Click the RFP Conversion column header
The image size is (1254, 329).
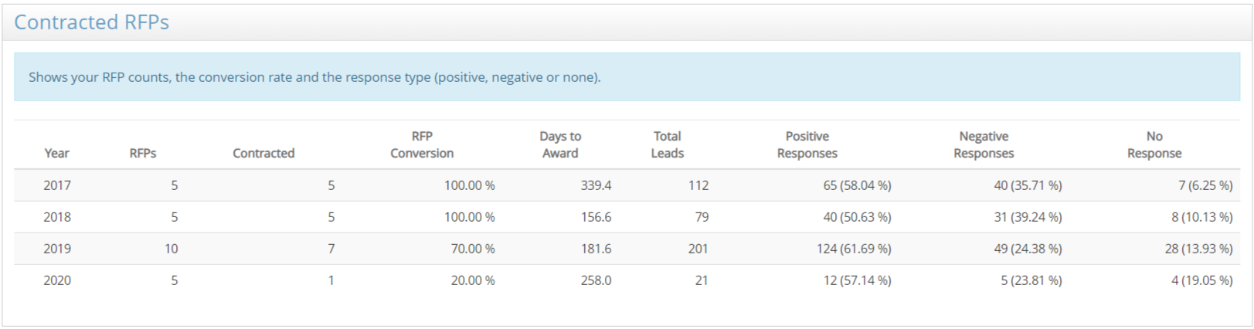pyautogui.click(x=422, y=144)
